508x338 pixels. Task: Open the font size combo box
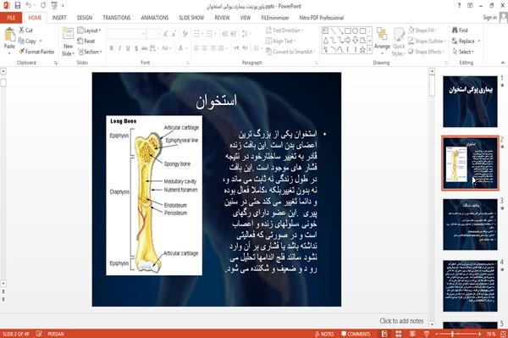coord(153,34)
